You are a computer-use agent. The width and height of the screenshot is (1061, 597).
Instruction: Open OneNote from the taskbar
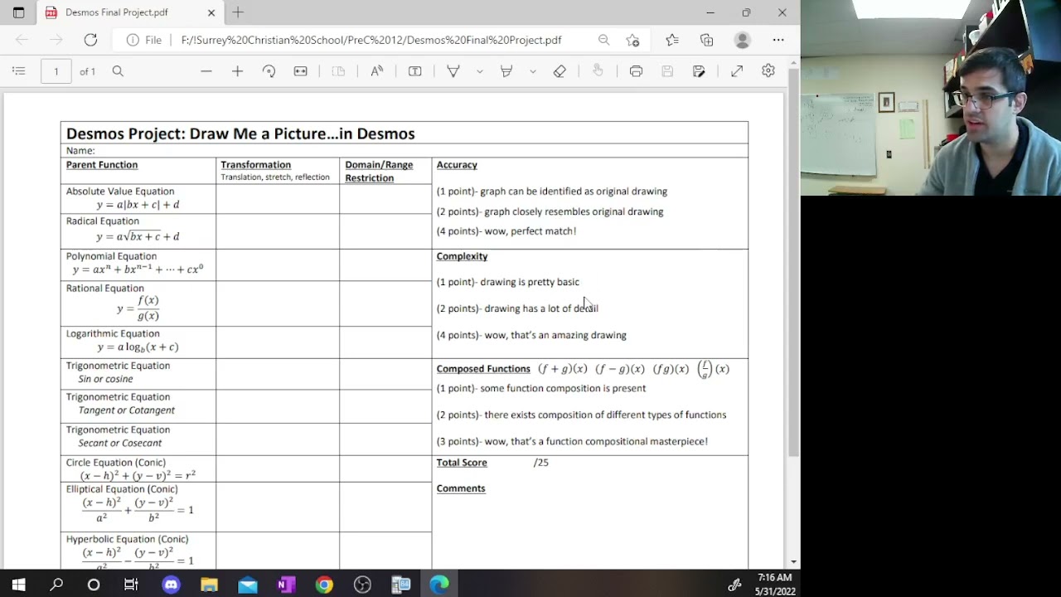(x=286, y=585)
